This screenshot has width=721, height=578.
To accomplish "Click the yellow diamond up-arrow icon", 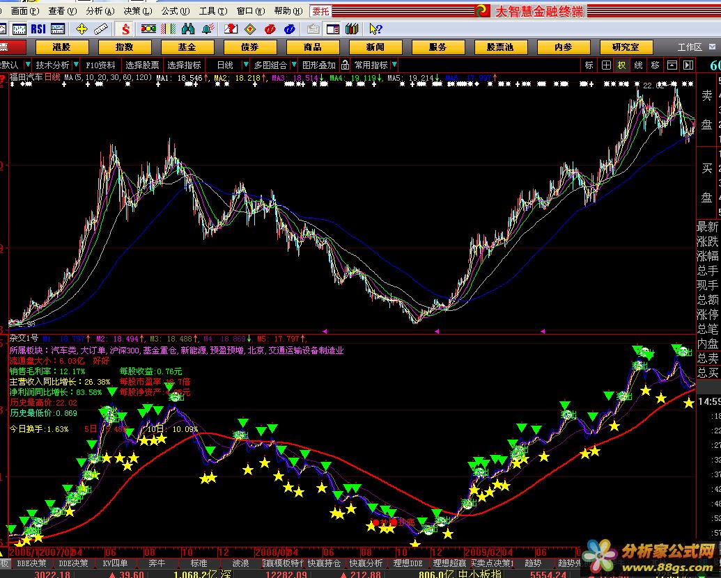I will (x=250, y=29).
